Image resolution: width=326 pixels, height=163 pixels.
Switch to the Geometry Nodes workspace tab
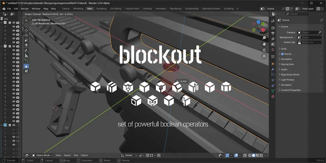point(211,9)
